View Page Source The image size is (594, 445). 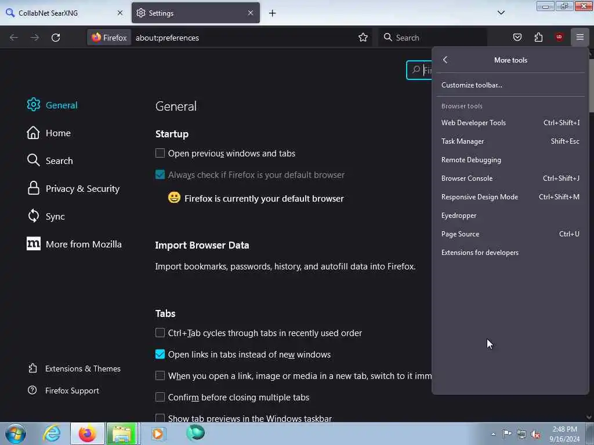(510, 234)
